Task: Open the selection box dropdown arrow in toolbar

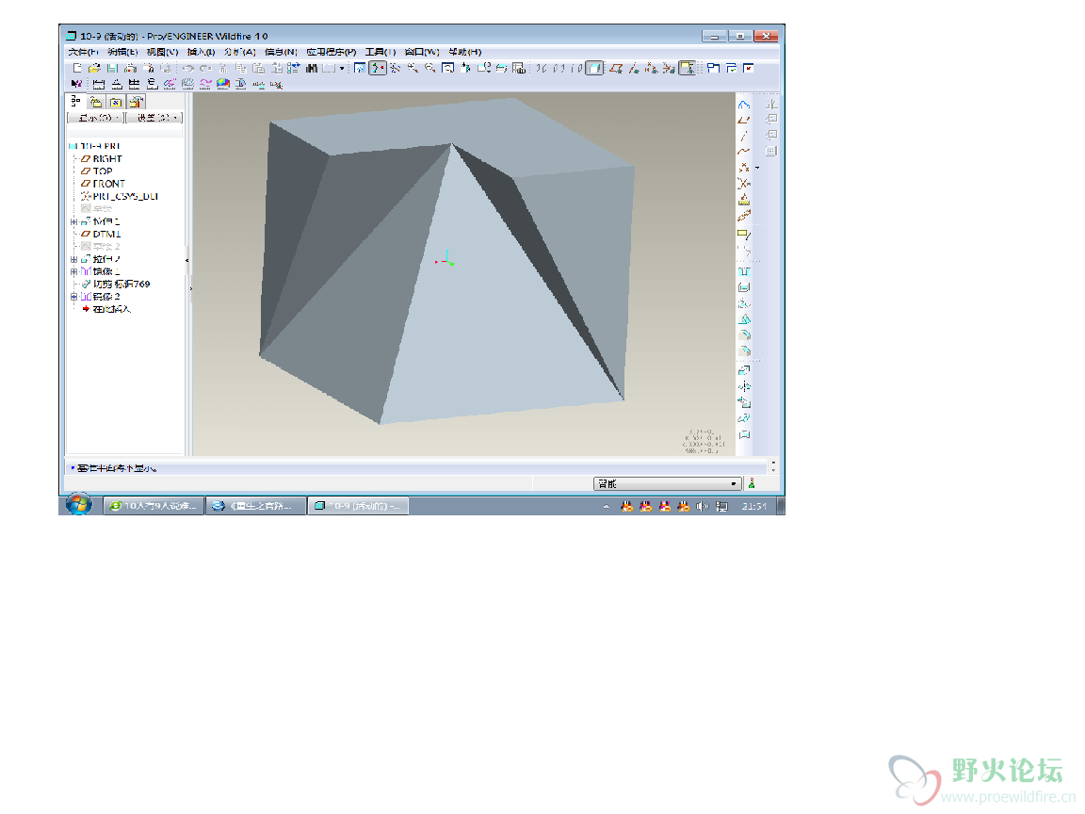Action: (342, 68)
